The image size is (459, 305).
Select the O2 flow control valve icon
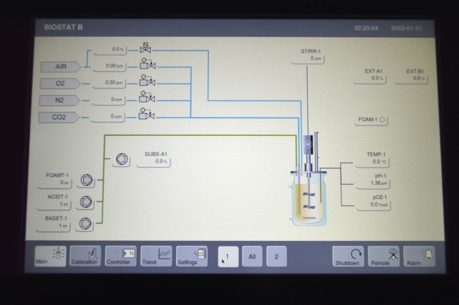(x=147, y=80)
